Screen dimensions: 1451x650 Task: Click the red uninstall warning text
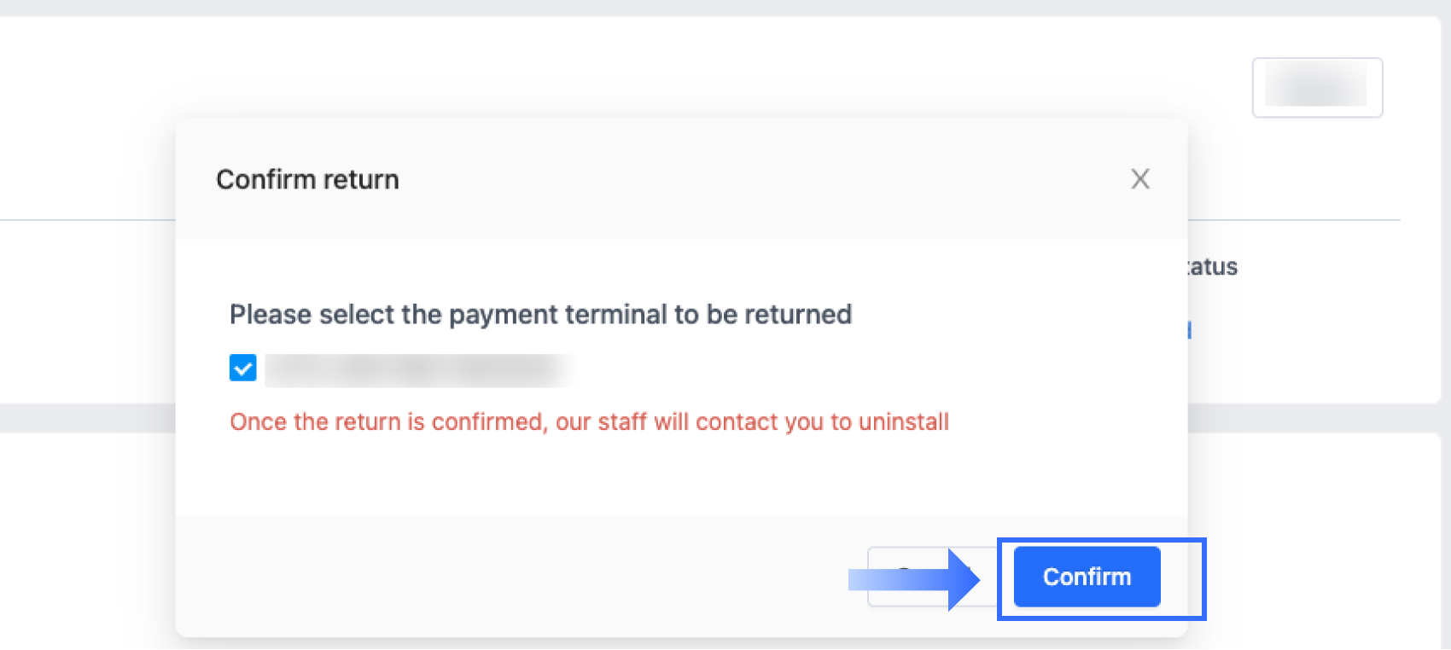(589, 422)
